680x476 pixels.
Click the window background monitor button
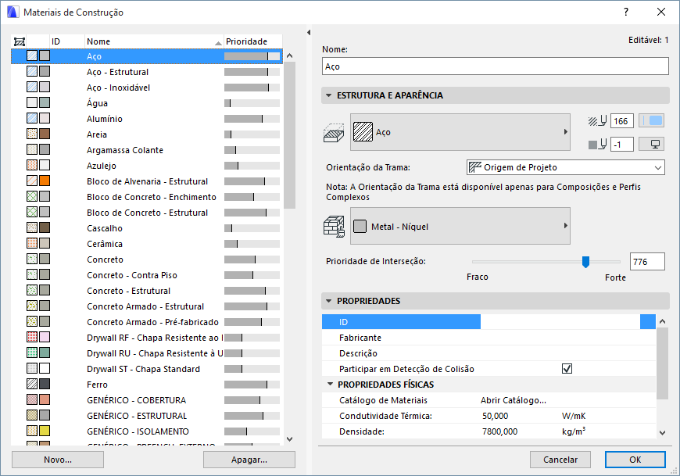651,145
